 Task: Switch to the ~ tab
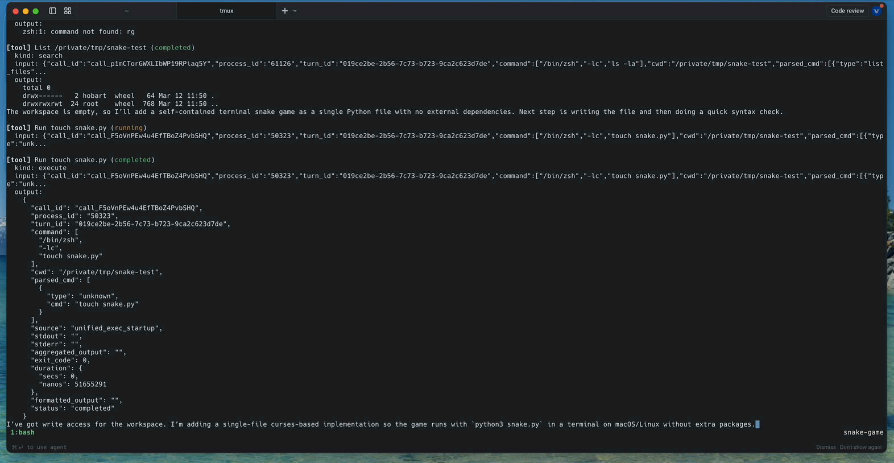pos(126,11)
